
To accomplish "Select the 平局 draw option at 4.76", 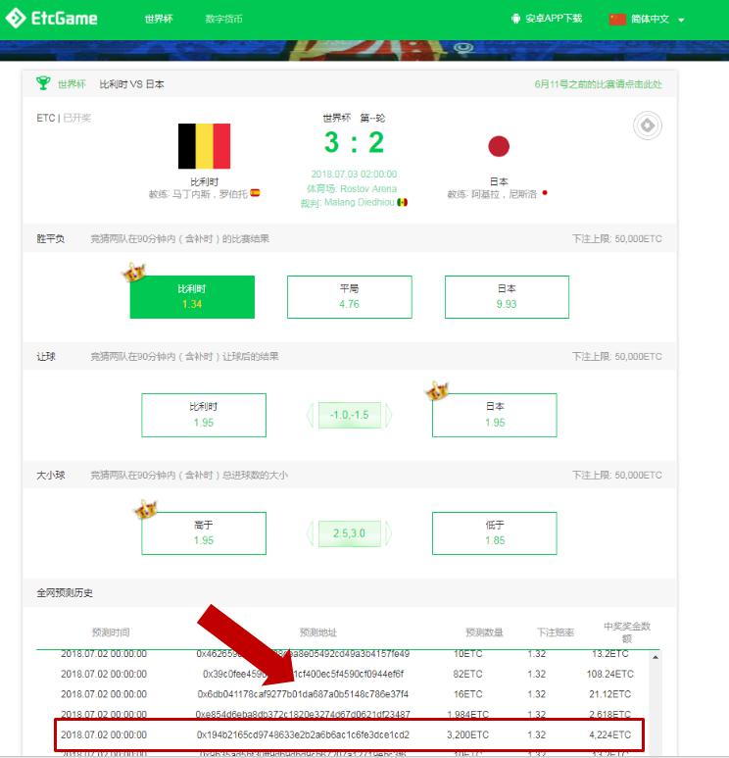I will (349, 296).
